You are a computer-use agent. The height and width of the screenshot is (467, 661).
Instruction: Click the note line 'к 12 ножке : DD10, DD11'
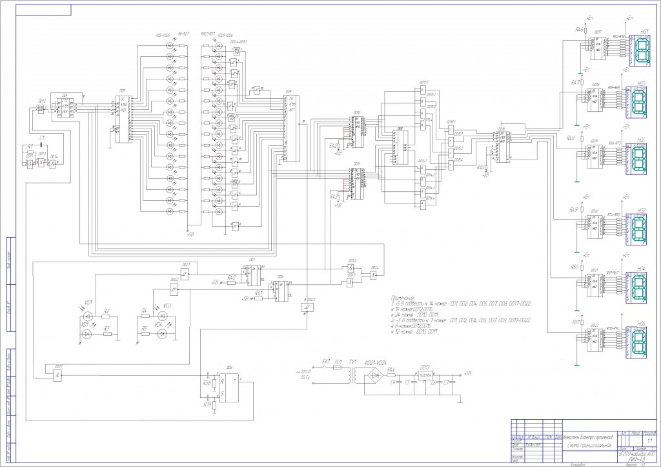[x=414, y=331]
